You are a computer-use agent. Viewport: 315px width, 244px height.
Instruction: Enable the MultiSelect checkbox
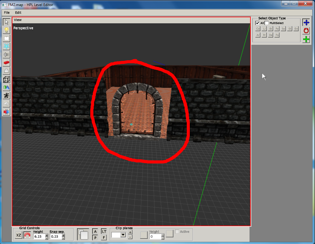pos(266,23)
